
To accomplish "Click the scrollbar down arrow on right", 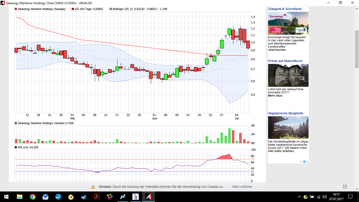I will (357, 189).
